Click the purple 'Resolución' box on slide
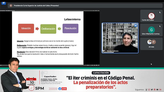 pos(70,28)
